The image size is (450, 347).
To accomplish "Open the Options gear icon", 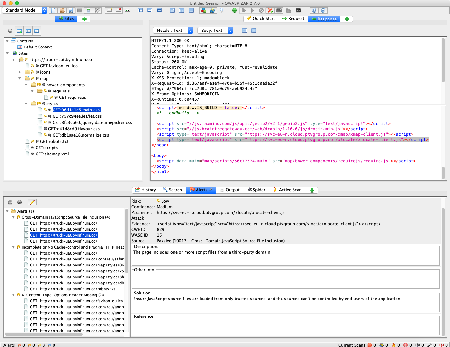I will (x=97, y=10).
